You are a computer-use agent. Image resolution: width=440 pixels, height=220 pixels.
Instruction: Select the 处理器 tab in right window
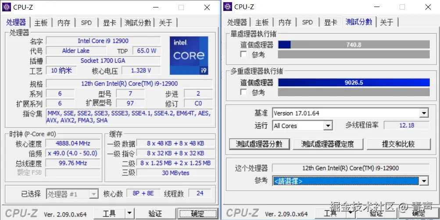point(237,22)
